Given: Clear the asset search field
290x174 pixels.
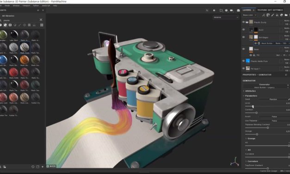Looking at the screenshot, I should click(x=41, y=19).
